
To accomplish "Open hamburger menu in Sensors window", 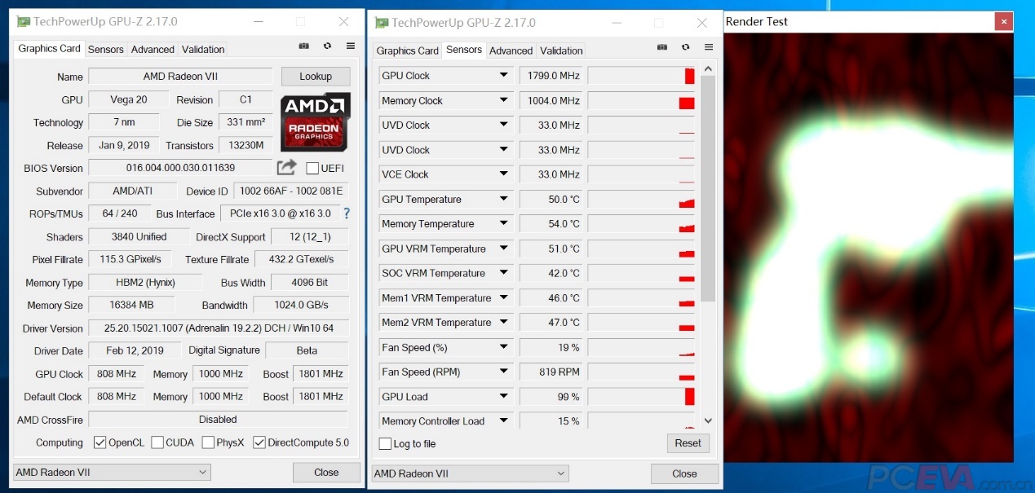I will (709, 47).
